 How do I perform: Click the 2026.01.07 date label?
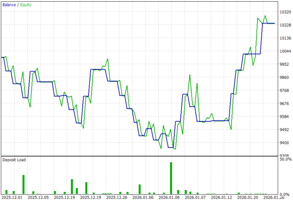[195, 198]
